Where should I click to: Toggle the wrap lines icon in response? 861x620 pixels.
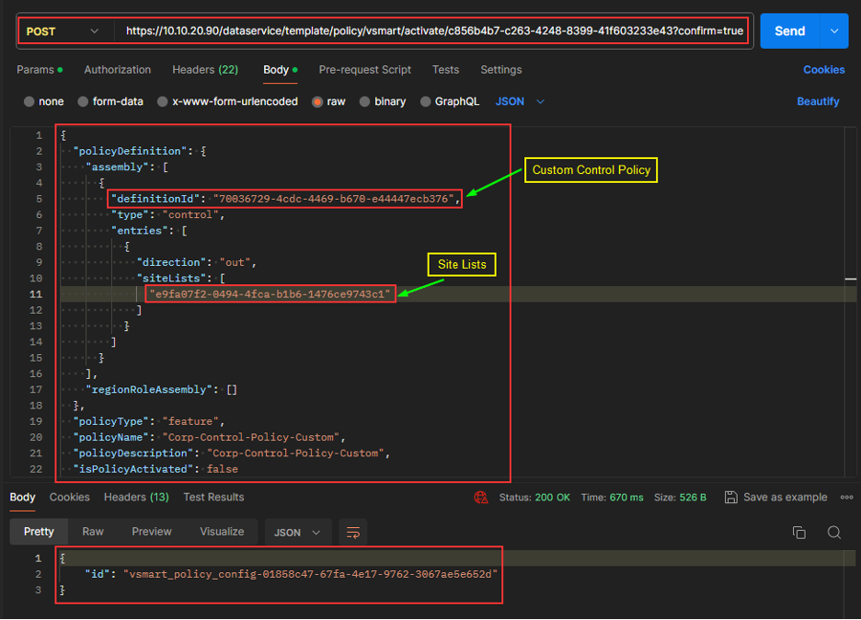[351, 533]
